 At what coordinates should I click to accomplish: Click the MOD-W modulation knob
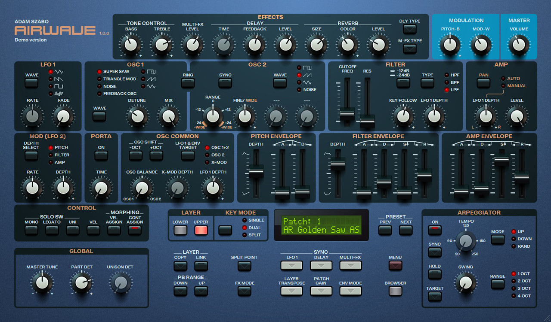[481, 44]
